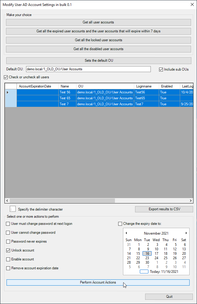Click the grid horizontal scrollbar left arrow
This screenshot has height=304, width=197.
point(7,200)
